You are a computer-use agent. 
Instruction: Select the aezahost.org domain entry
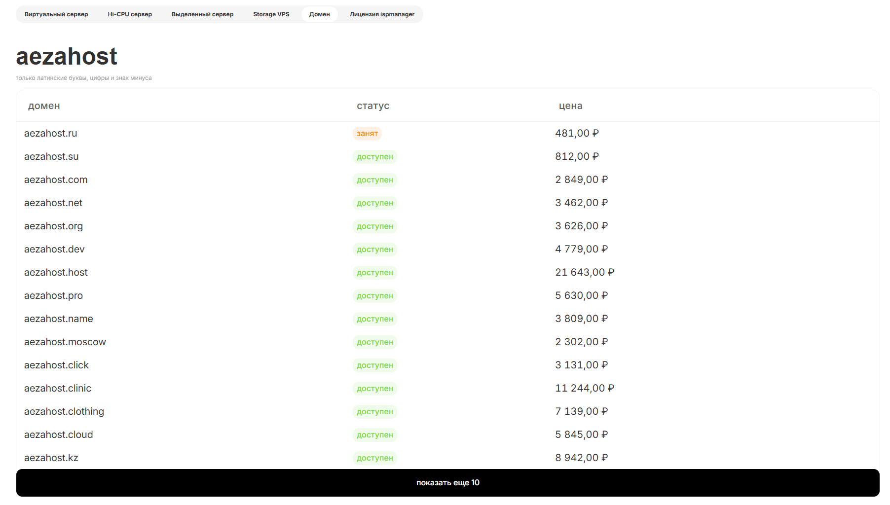53,226
